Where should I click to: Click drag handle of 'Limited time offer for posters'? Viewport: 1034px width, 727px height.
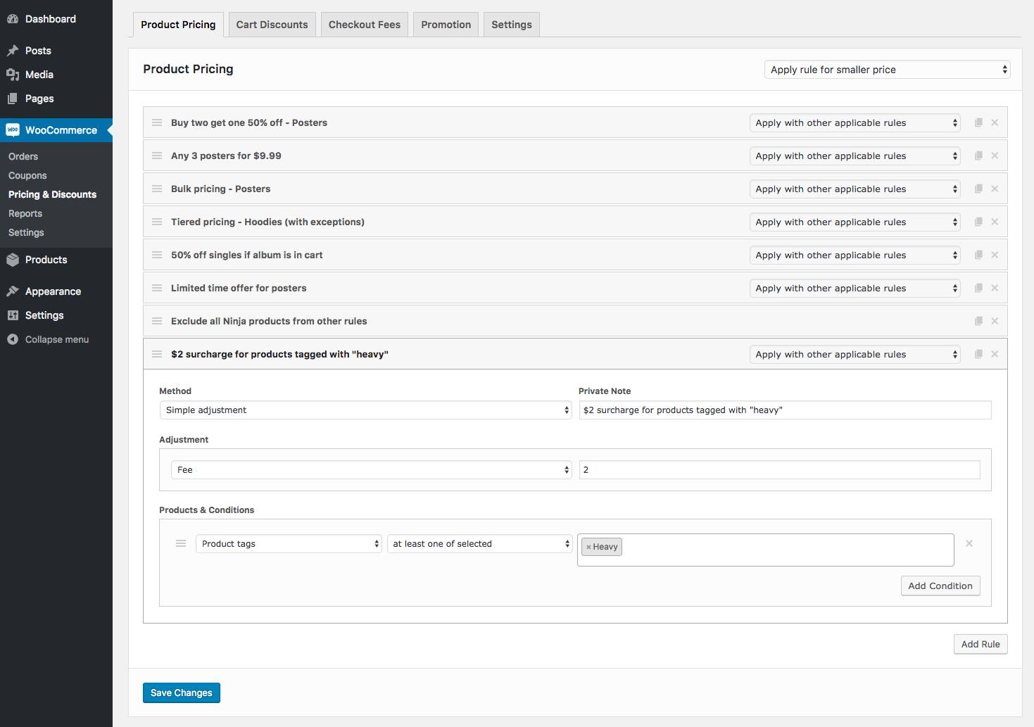tap(157, 288)
